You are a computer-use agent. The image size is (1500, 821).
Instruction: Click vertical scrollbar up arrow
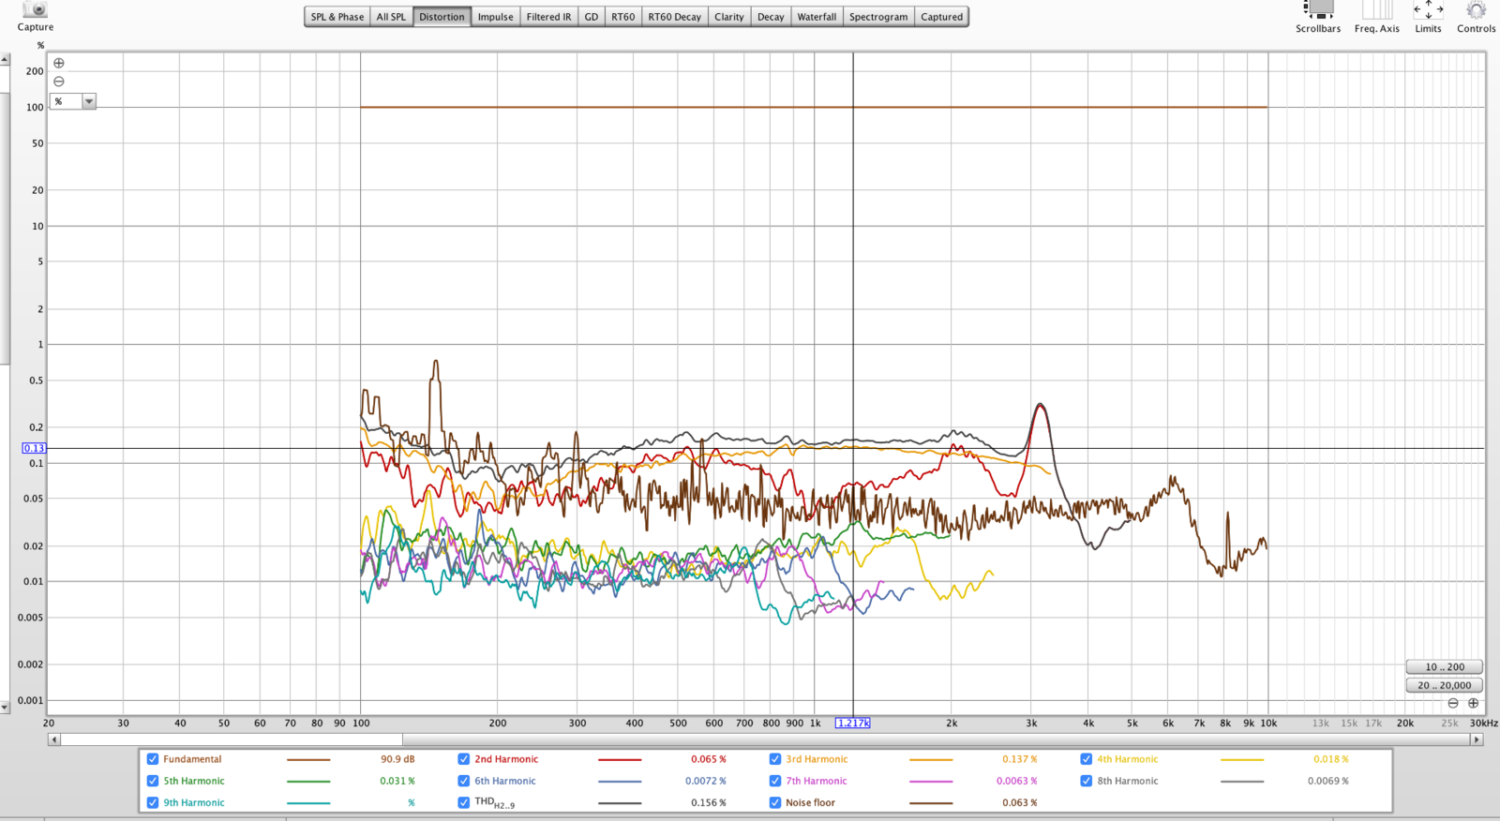tap(5, 59)
